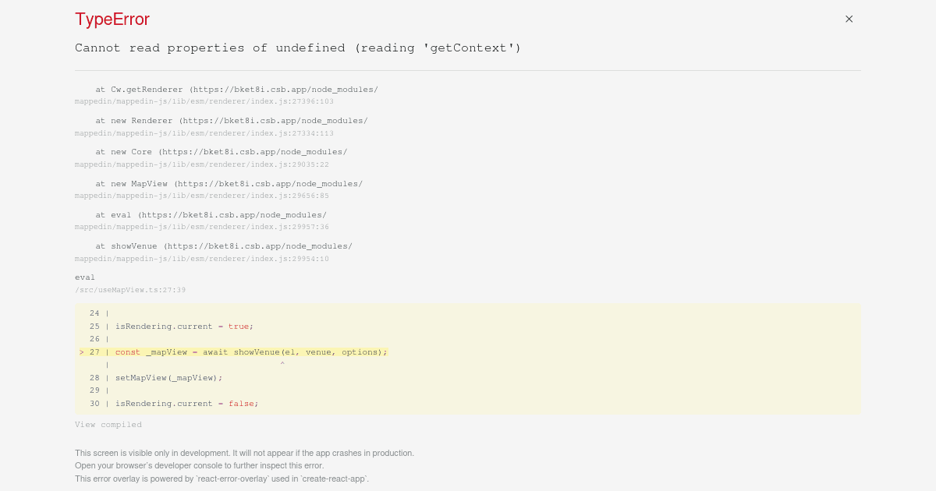Open the /src/useMapView.ts:27:39 file link

130,290
